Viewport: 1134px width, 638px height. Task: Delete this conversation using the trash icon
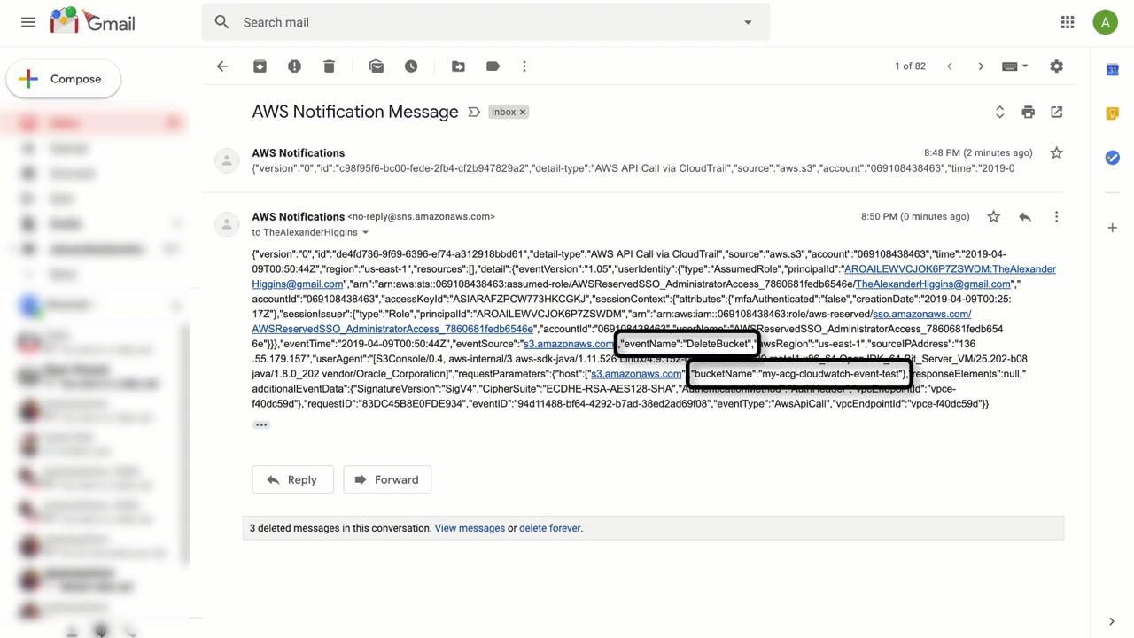click(329, 66)
